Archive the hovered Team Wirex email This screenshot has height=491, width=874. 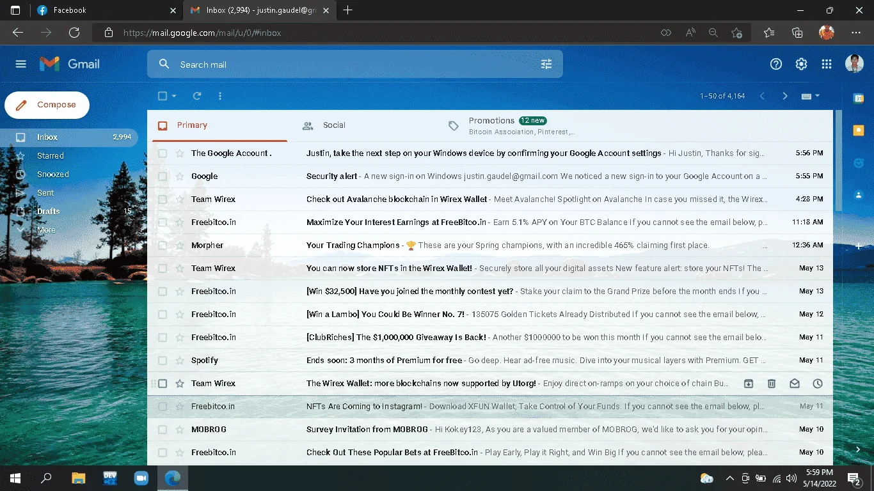click(748, 384)
